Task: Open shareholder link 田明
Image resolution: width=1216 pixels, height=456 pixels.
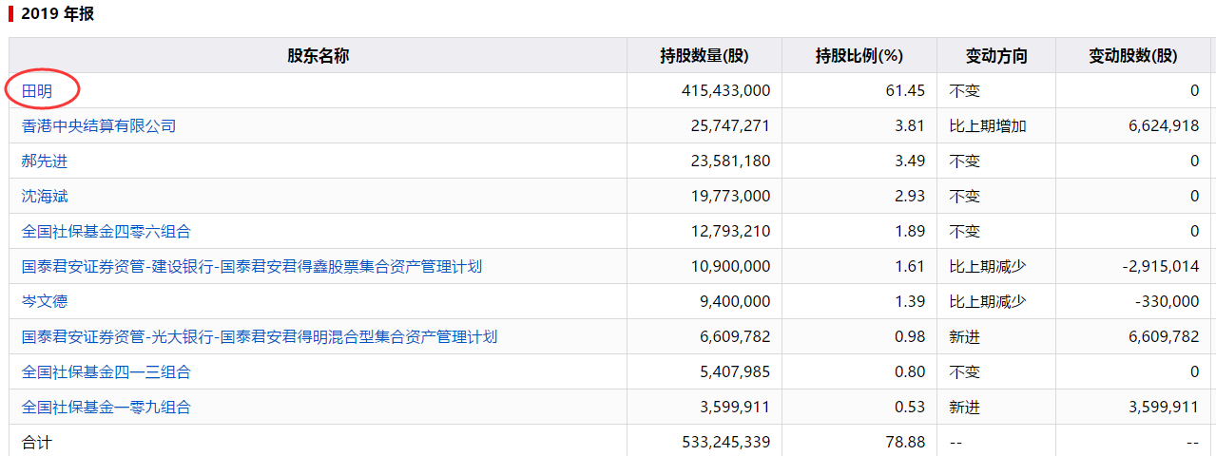Action: click(x=36, y=90)
